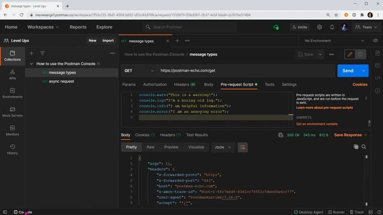Viewport: 383px width, 215px height.
Task: Switch to edit mode pencil icon
Action: [x=349, y=54]
